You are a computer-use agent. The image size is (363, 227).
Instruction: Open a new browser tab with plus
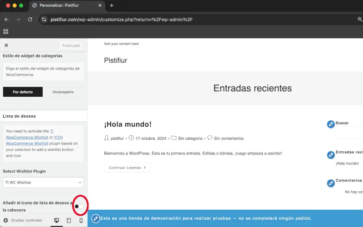click(x=112, y=5)
